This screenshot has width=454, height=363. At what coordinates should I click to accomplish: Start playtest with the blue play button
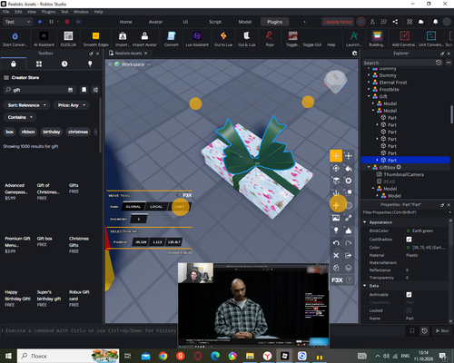pos(40,22)
